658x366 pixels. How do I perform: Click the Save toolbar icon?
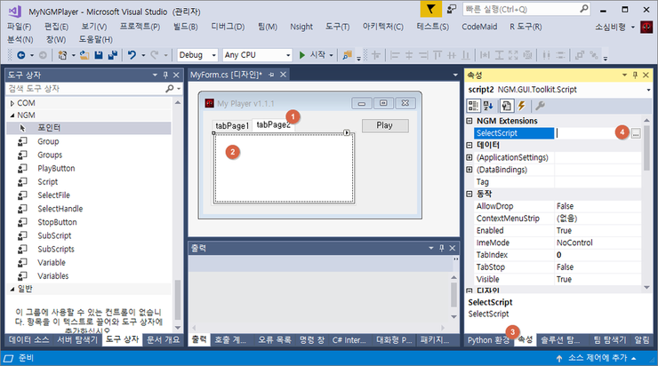pos(99,55)
